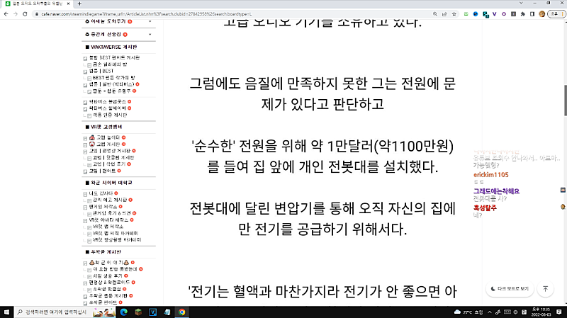Open VR챗 맵 제작 아카데미 board
Viewport: 567px width, 318px height.
tap(115, 234)
